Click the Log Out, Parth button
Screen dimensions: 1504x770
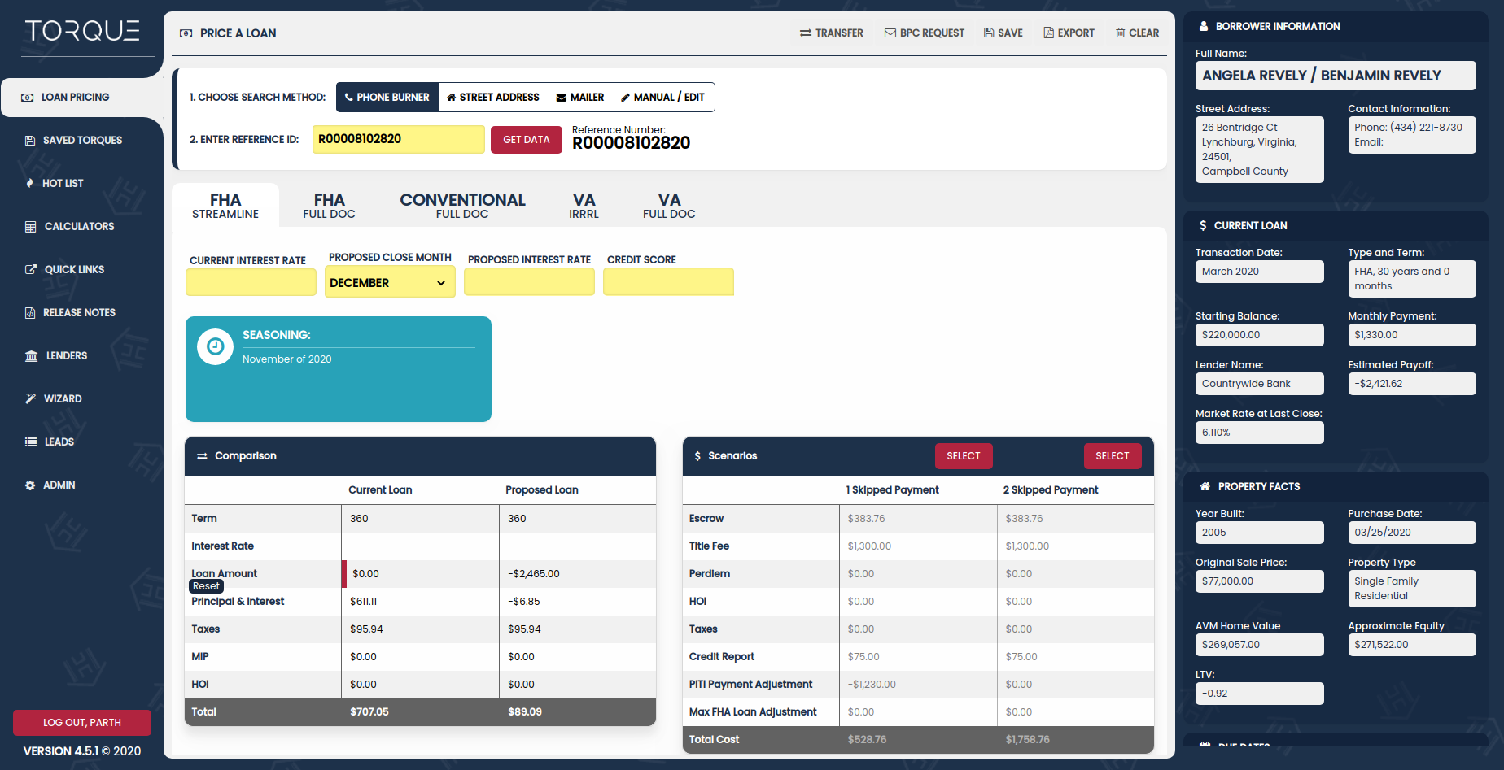(x=81, y=722)
